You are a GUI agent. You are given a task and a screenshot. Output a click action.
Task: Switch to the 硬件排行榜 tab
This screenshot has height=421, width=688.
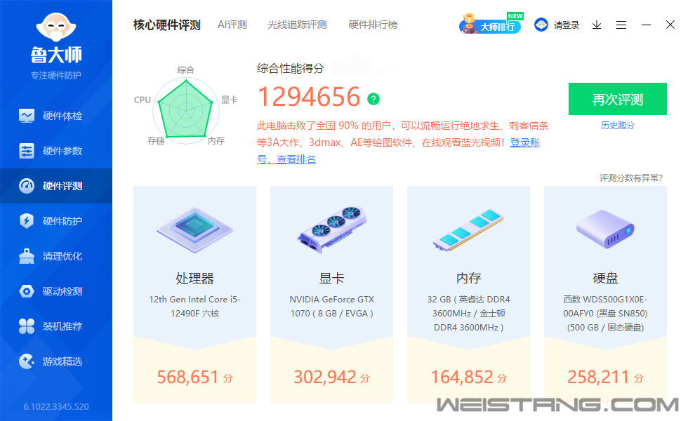click(x=373, y=25)
